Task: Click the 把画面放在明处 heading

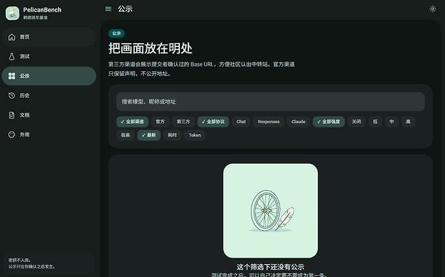Action: point(150,48)
